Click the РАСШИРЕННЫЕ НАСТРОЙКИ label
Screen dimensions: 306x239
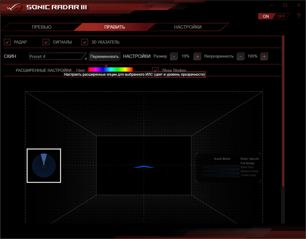(x=43, y=70)
